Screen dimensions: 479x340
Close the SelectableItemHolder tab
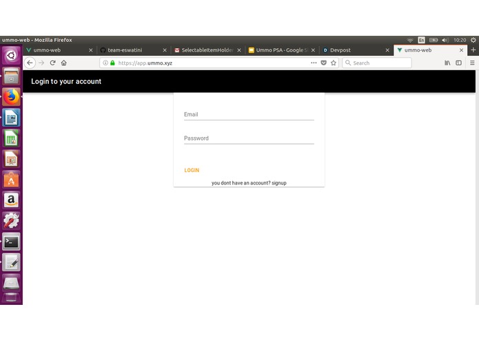point(239,50)
